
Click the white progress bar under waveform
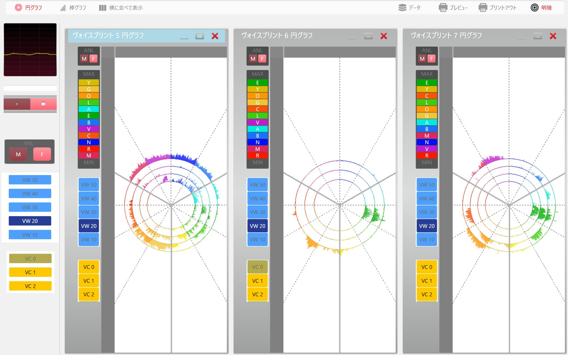coord(30,88)
